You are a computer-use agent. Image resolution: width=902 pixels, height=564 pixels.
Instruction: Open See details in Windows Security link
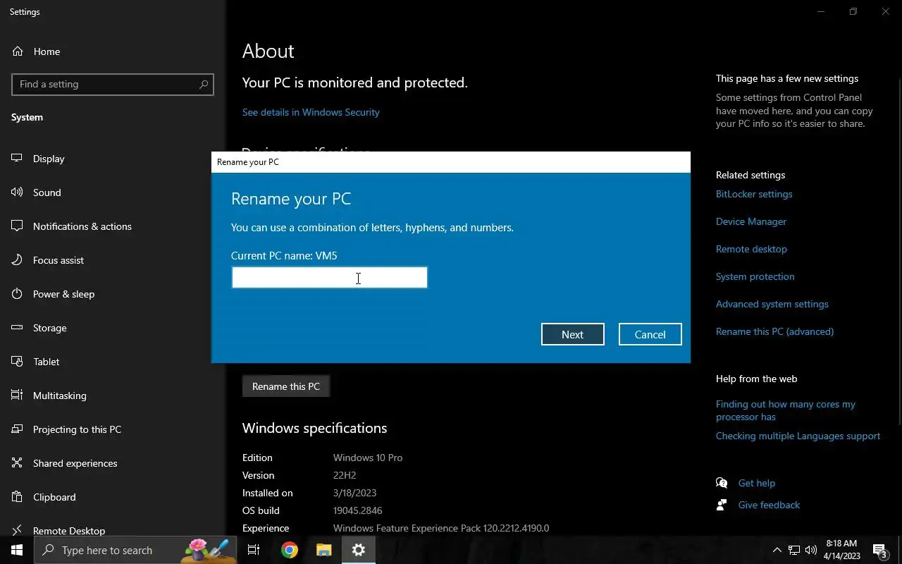click(x=311, y=112)
